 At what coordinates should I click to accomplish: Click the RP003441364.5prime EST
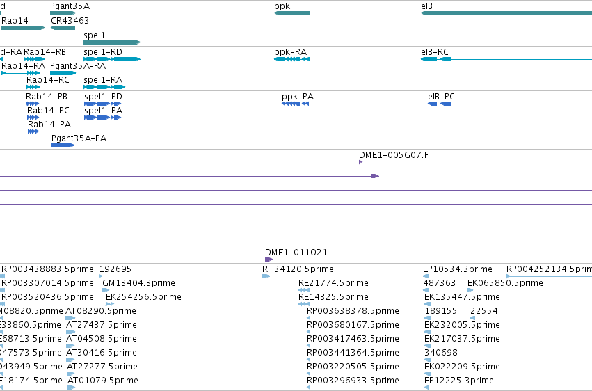pyautogui.click(x=308, y=360)
